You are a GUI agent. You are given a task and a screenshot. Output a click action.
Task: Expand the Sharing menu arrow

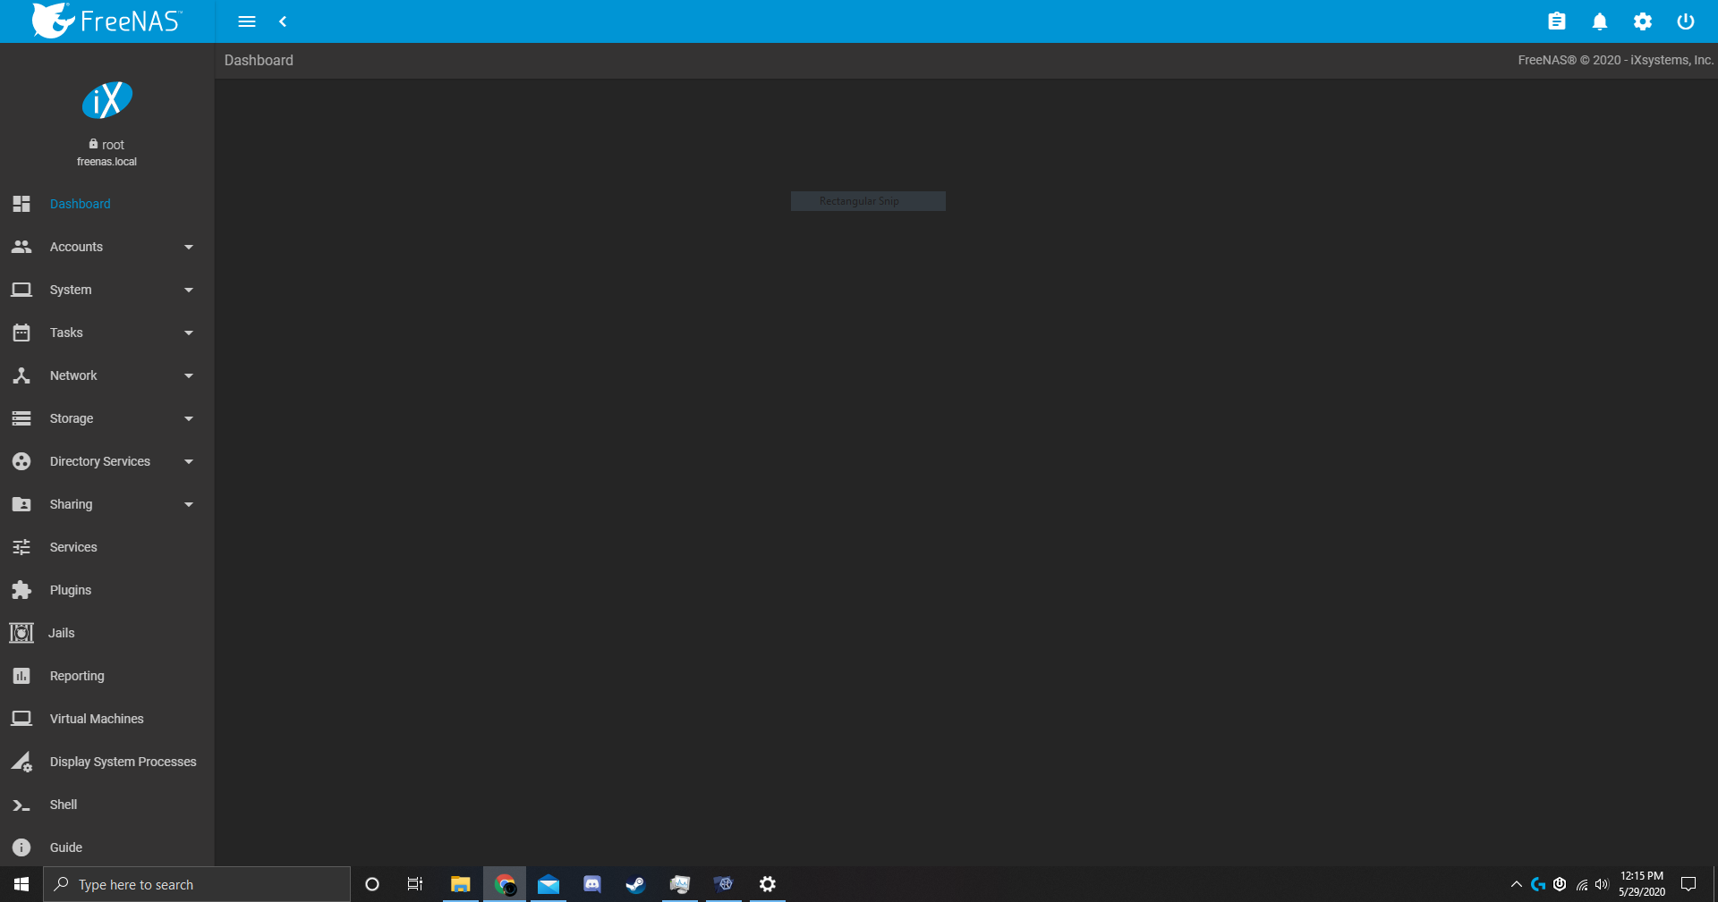[x=189, y=504]
